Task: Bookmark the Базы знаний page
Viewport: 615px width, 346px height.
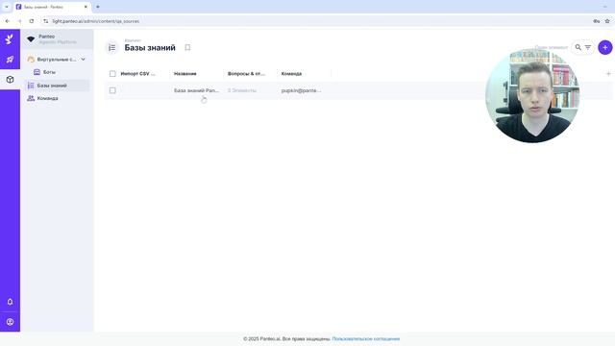Action: pos(187,47)
